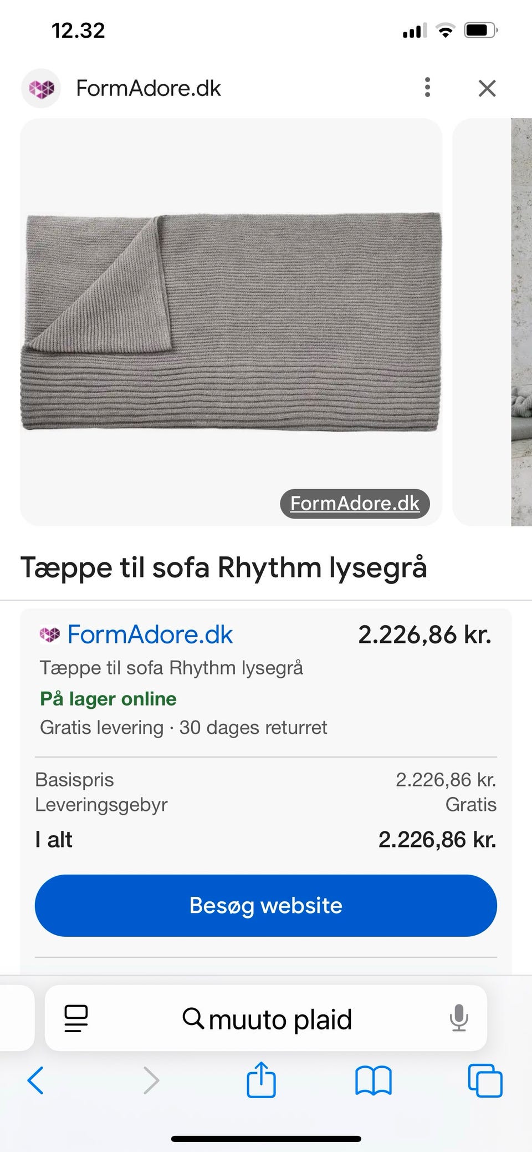Tap the FormAdore.dk heart logo icon
This screenshot has height=1152, width=532.
[42, 88]
